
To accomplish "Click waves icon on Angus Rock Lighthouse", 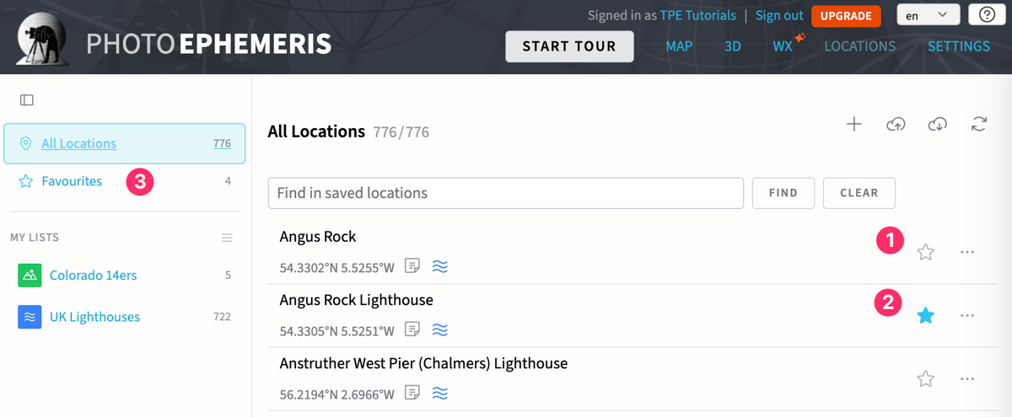I will point(440,329).
